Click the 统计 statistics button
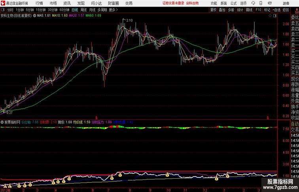This screenshot has height=192, width=299. 240,10
